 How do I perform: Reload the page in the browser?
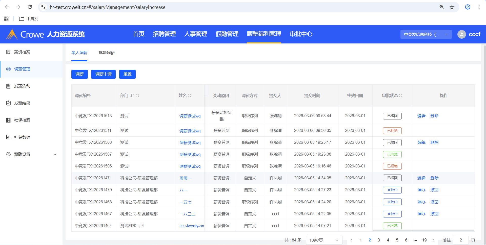tap(30, 7)
